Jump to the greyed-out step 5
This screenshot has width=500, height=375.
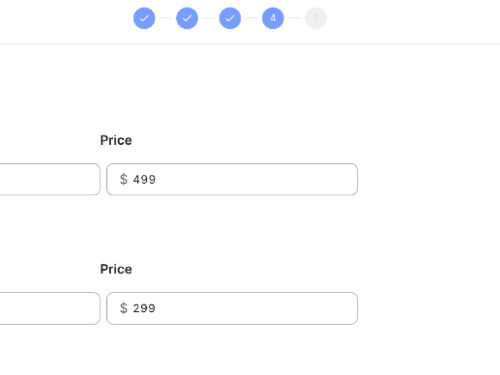pyautogui.click(x=316, y=18)
